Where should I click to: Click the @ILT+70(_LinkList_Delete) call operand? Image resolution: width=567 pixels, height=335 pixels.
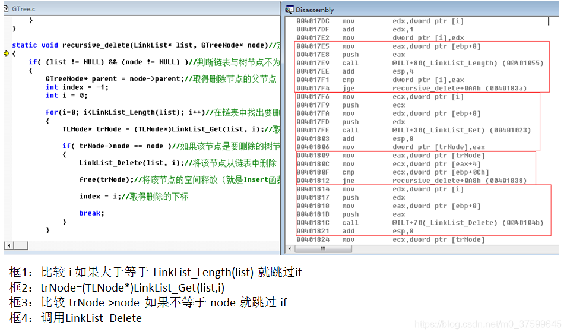[468, 223]
